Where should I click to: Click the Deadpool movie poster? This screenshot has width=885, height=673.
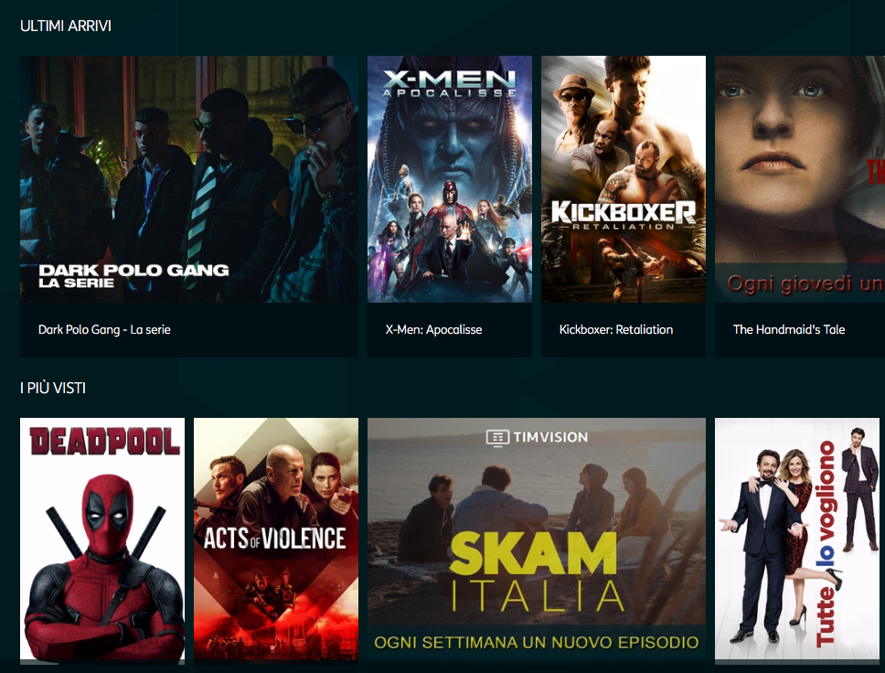(102, 539)
